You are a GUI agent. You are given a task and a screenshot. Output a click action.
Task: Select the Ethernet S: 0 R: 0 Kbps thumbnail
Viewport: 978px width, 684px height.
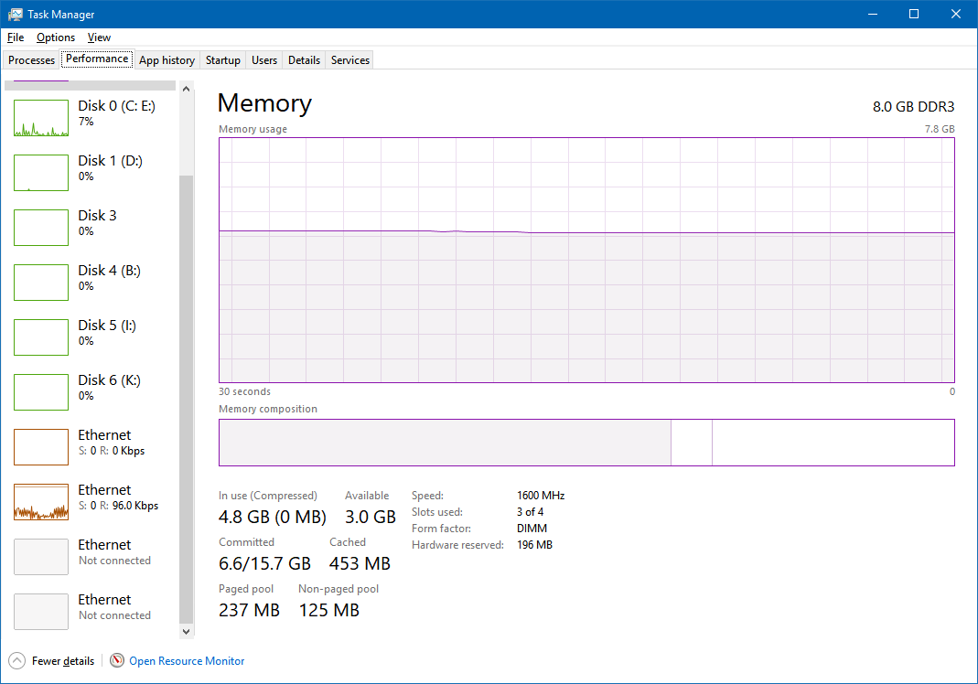[x=41, y=447]
